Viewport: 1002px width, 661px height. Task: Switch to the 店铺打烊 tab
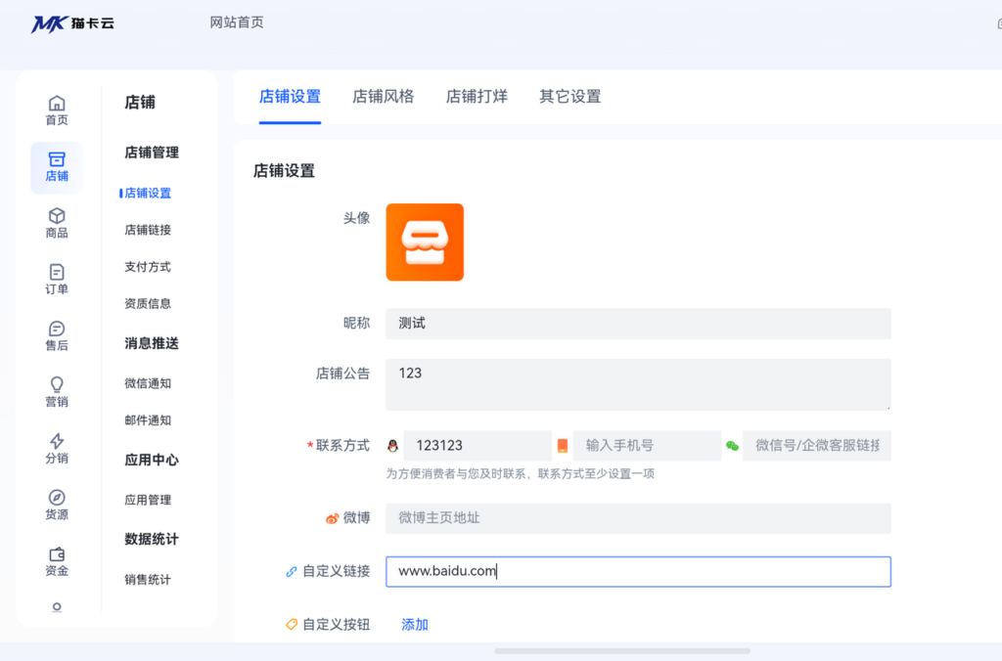coord(477,97)
